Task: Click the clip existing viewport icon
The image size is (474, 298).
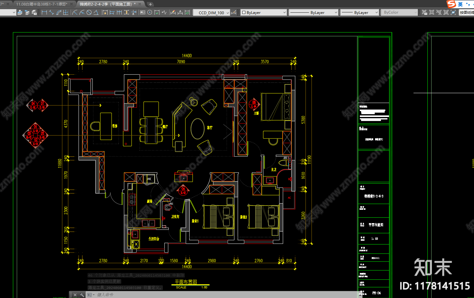Action: [x=453, y=12]
